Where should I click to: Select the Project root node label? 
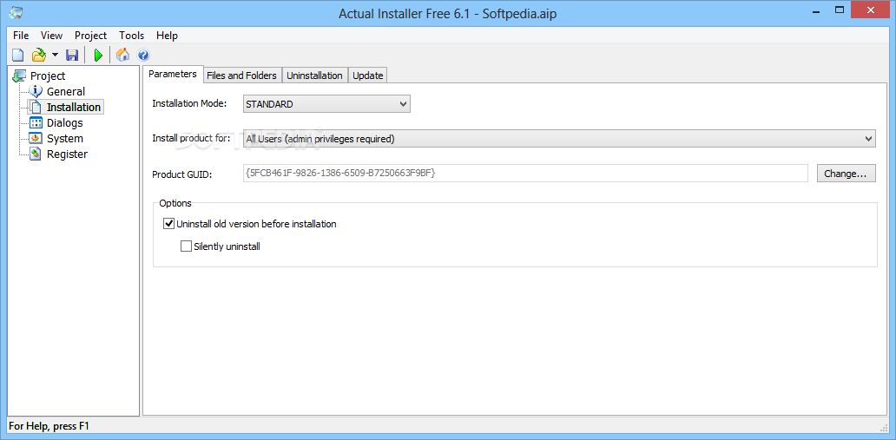pos(48,76)
